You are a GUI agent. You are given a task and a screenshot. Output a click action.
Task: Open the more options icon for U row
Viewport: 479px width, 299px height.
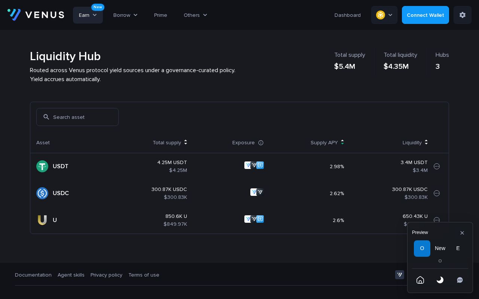pyautogui.click(x=437, y=220)
